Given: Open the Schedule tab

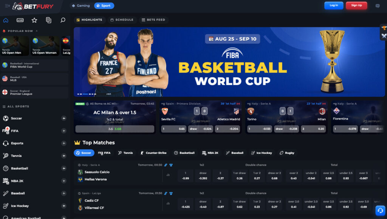Looking at the screenshot, I should (x=122, y=20).
